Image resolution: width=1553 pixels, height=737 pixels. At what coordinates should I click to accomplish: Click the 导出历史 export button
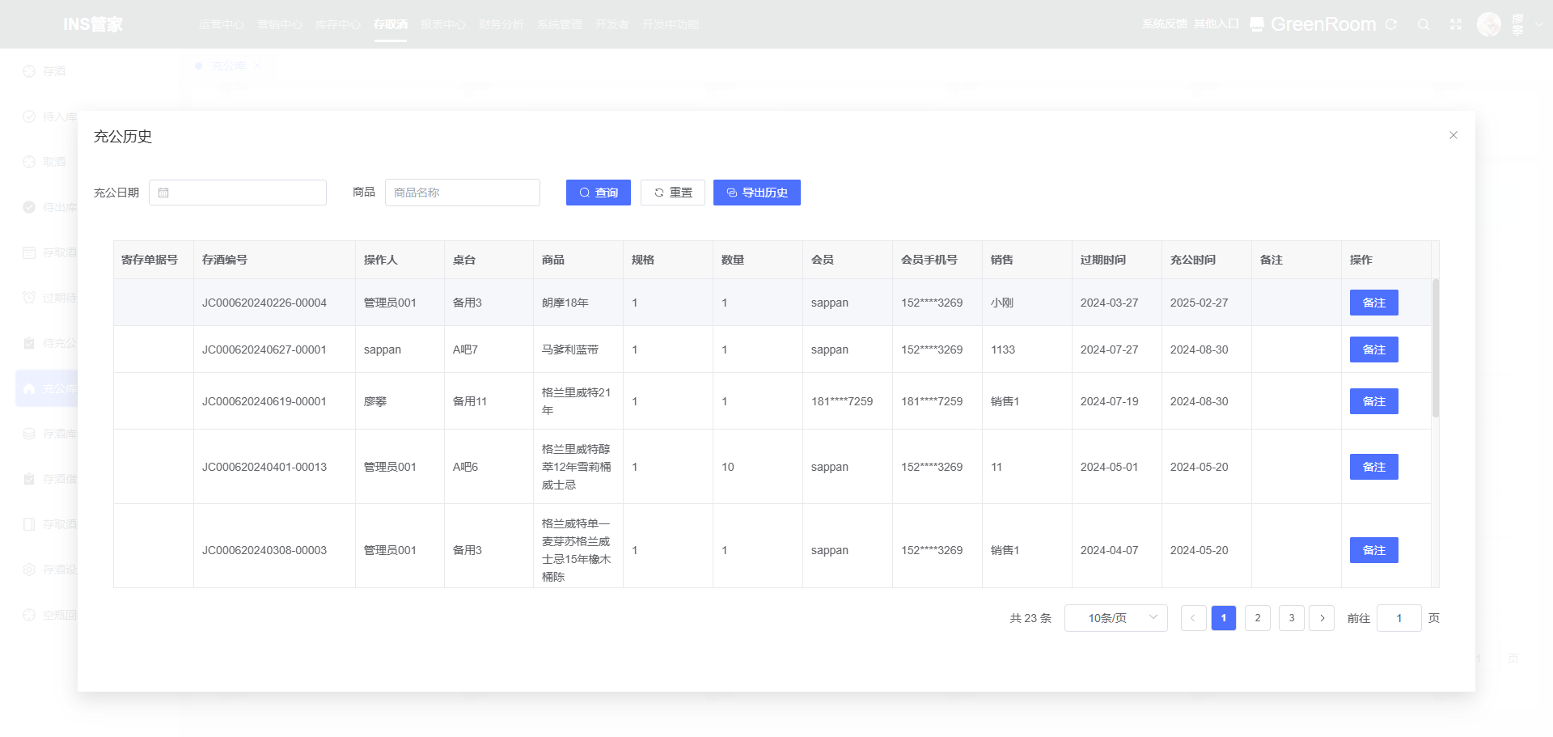[x=757, y=193]
